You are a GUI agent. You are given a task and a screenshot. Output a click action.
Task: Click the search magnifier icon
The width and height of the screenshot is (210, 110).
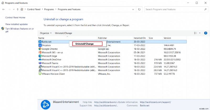coord(206,9)
